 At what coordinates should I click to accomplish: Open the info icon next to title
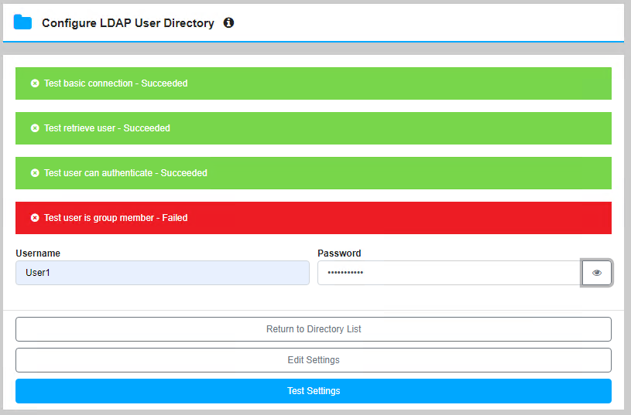[228, 22]
